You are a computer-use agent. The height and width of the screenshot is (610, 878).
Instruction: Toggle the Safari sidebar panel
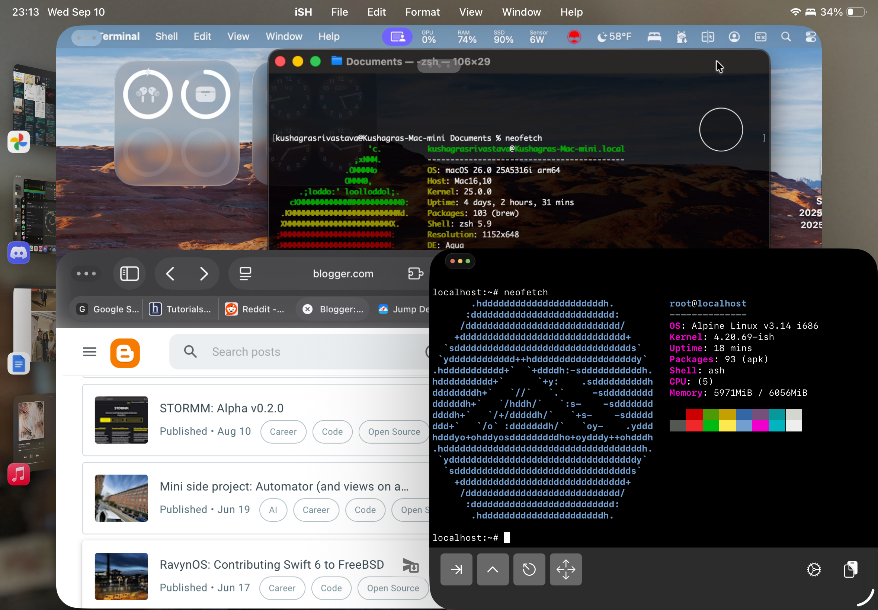(x=129, y=274)
